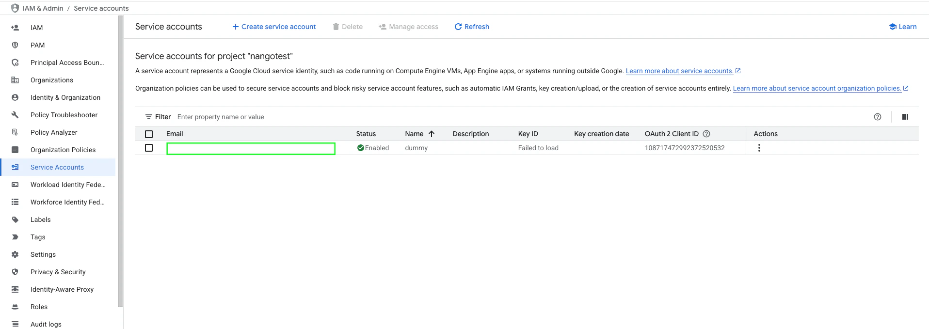Click Create service account
The width and height of the screenshot is (929, 329).
pyautogui.click(x=274, y=27)
